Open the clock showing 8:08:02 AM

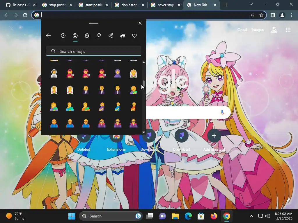(x=284, y=216)
